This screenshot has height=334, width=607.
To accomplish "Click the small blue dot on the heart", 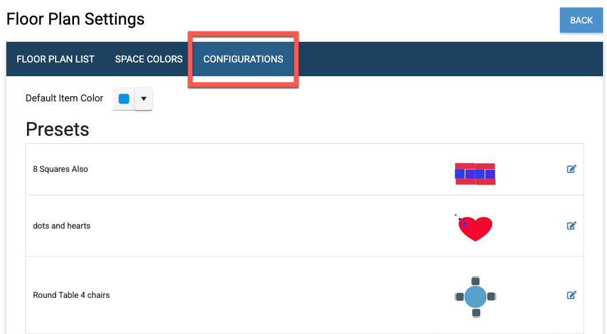I will tap(464, 223).
